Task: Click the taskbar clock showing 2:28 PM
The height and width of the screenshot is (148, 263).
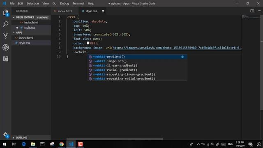Action: coord(240,144)
